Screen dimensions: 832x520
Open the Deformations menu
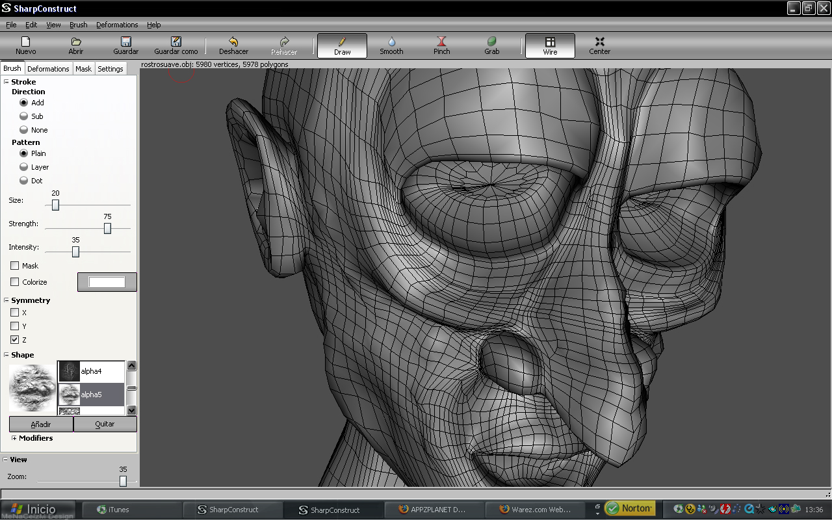click(117, 25)
